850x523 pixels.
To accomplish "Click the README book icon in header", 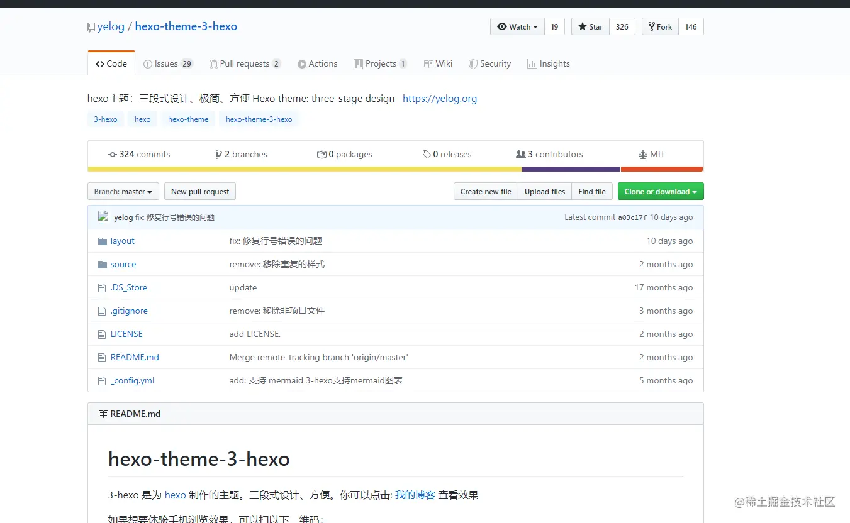I will point(103,414).
